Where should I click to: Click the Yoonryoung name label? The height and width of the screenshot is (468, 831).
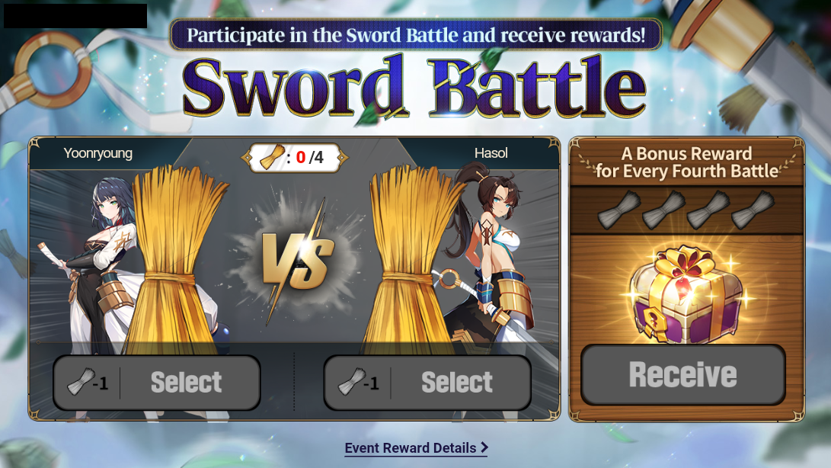pyautogui.click(x=98, y=153)
